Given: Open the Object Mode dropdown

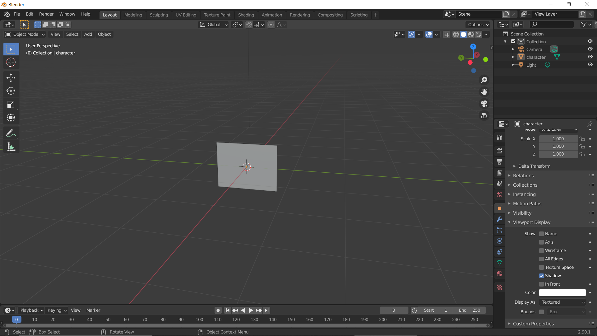Looking at the screenshot, I should coord(25,34).
